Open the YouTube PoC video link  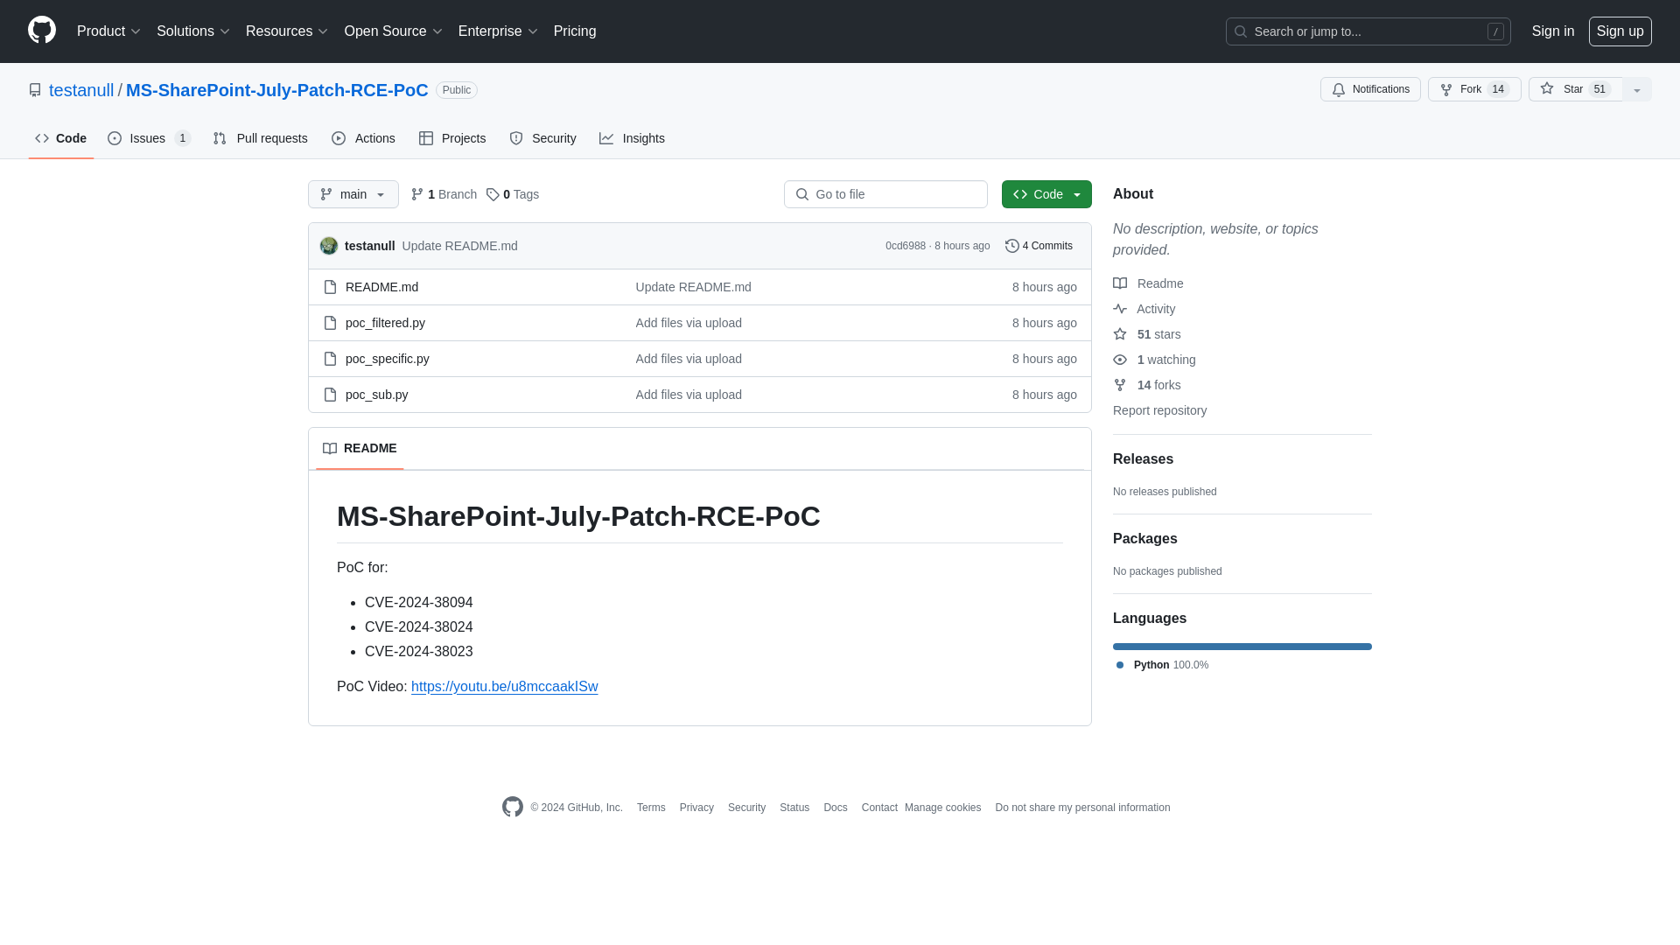[505, 687]
